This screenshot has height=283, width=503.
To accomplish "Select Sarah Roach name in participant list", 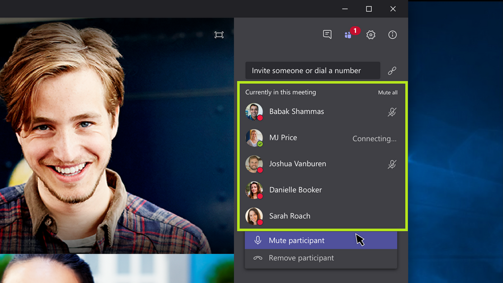I will (x=290, y=216).
